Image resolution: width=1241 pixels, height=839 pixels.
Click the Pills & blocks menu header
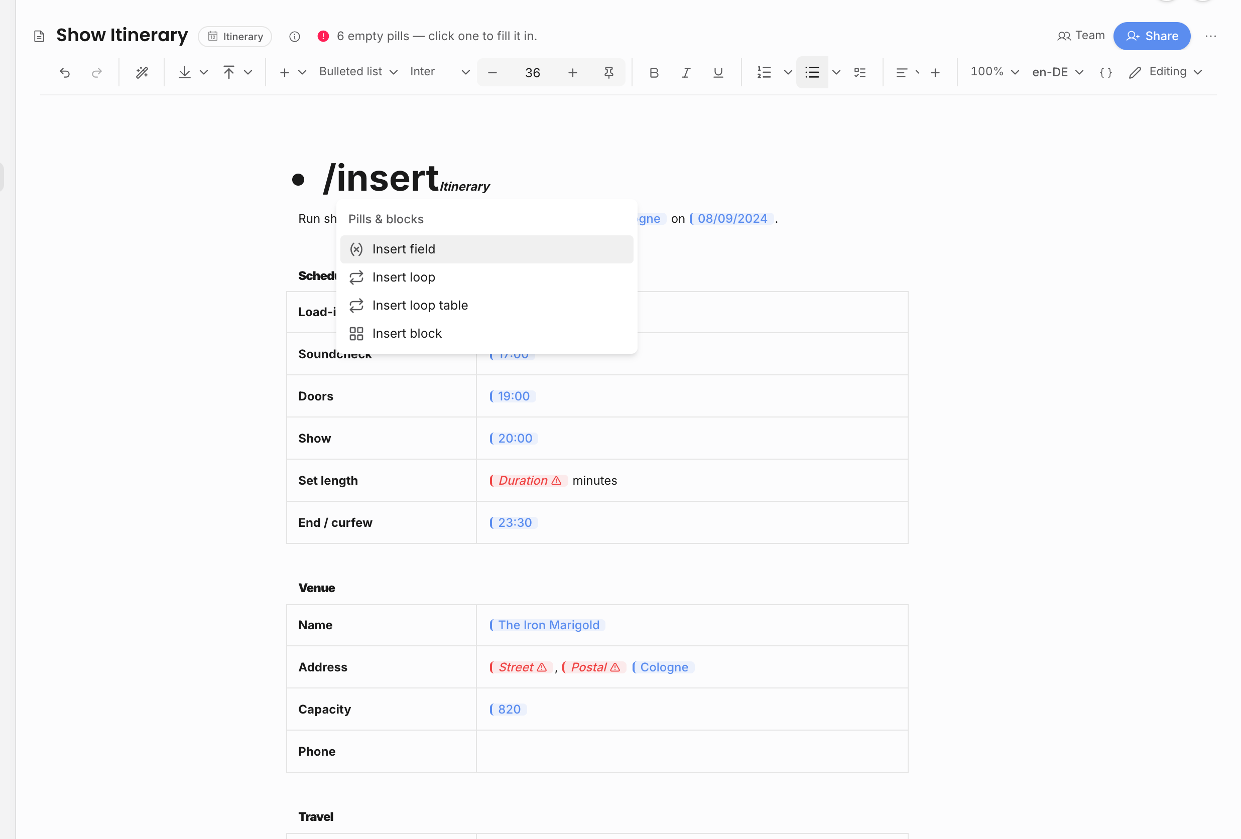tap(386, 219)
